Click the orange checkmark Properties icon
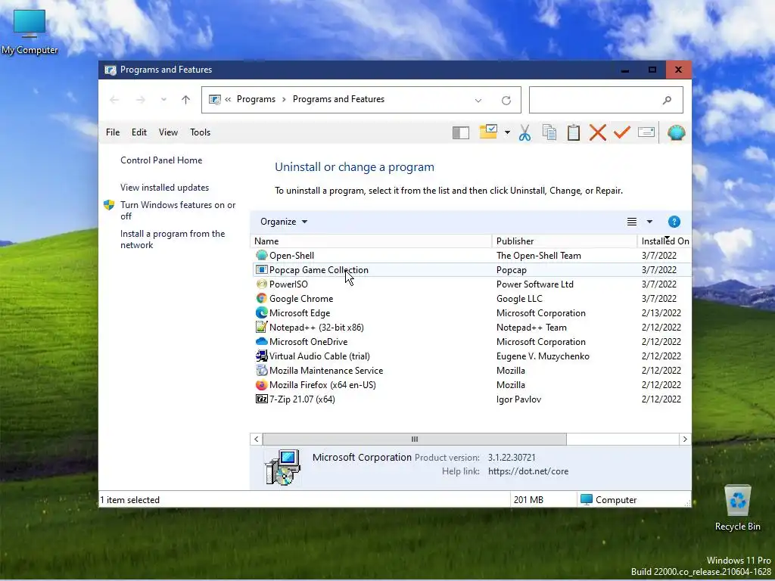Viewport: 775px width, 581px height. tap(622, 132)
